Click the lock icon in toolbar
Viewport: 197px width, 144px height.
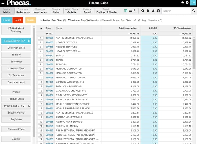pyautogui.click(x=148, y=11)
